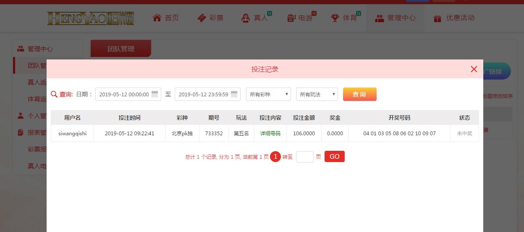524x232 pixels.
Task: Open the start date calendar icon
Action: [155, 94]
